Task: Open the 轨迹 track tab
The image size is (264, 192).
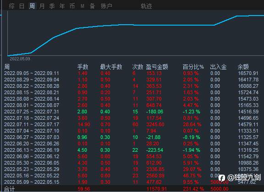Action: point(146,6)
